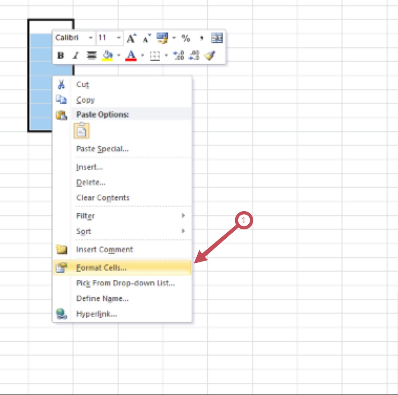Click the Increase Decimal icon
The width and height of the screenshot is (398, 395).
point(179,55)
